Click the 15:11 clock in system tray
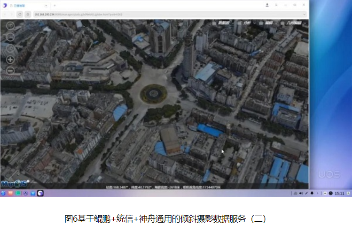352x225 pixels. pyautogui.click(x=339, y=193)
